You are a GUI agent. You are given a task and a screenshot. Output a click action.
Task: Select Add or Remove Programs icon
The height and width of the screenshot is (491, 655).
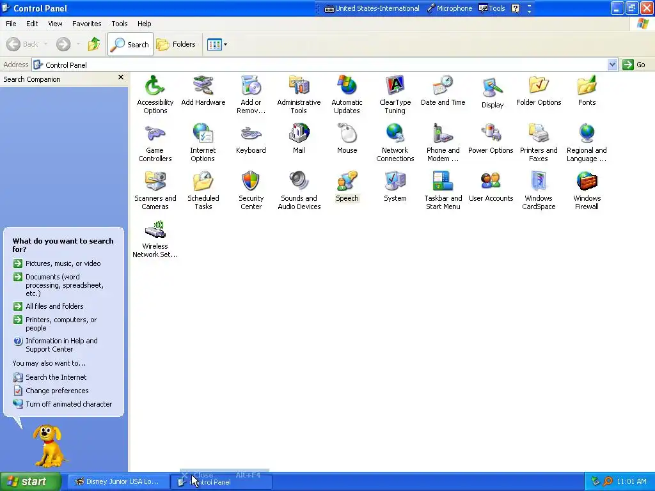pyautogui.click(x=251, y=94)
